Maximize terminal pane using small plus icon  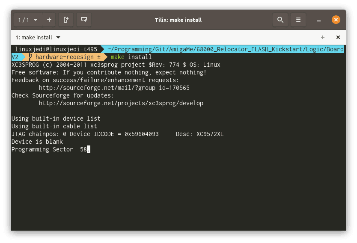point(323,37)
